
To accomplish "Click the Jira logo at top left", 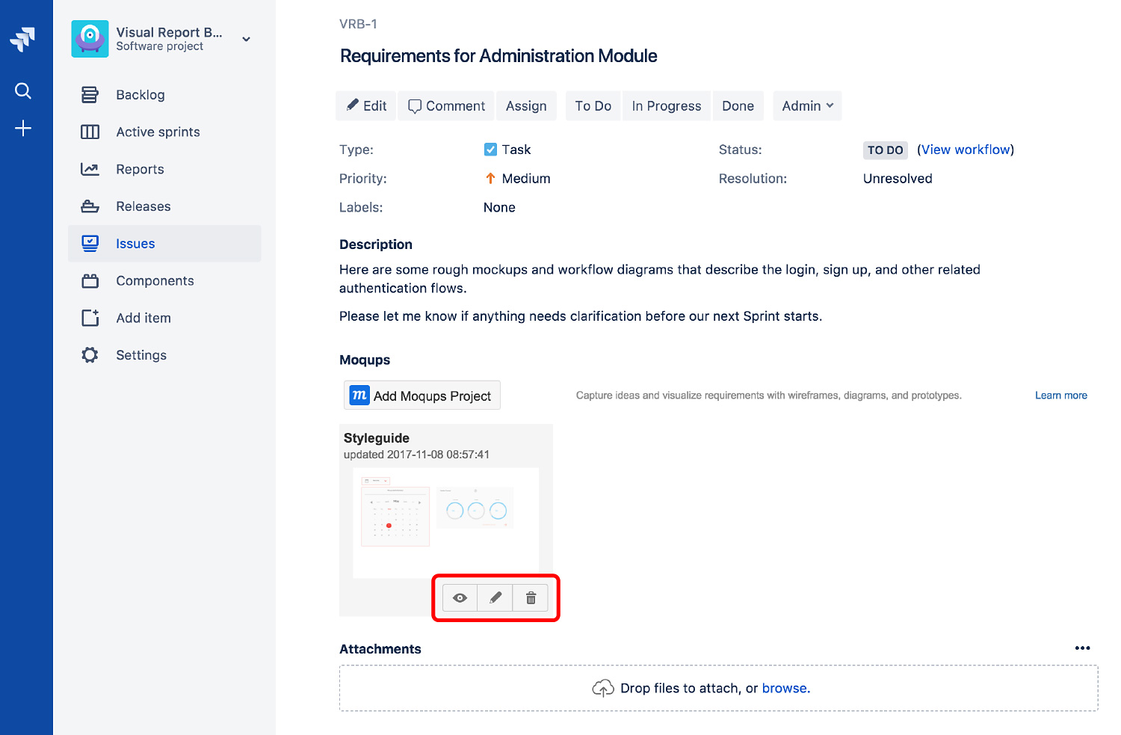I will [23, 39].
